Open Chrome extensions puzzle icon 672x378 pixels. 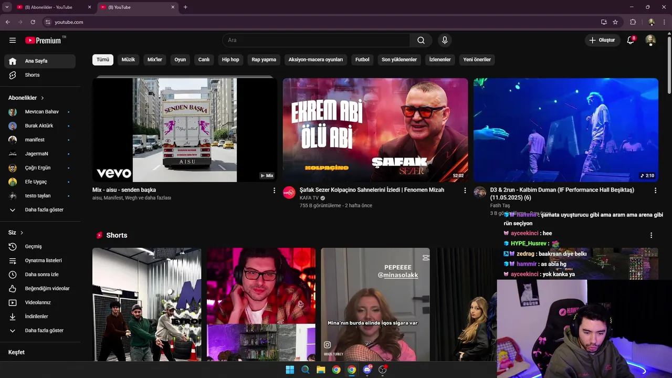tap(633, 22)
